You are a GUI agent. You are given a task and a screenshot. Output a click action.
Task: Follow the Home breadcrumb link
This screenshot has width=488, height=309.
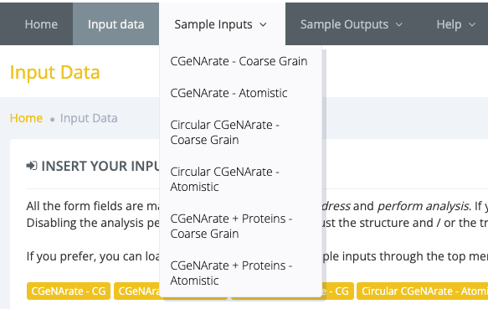[x=26, y=118]
